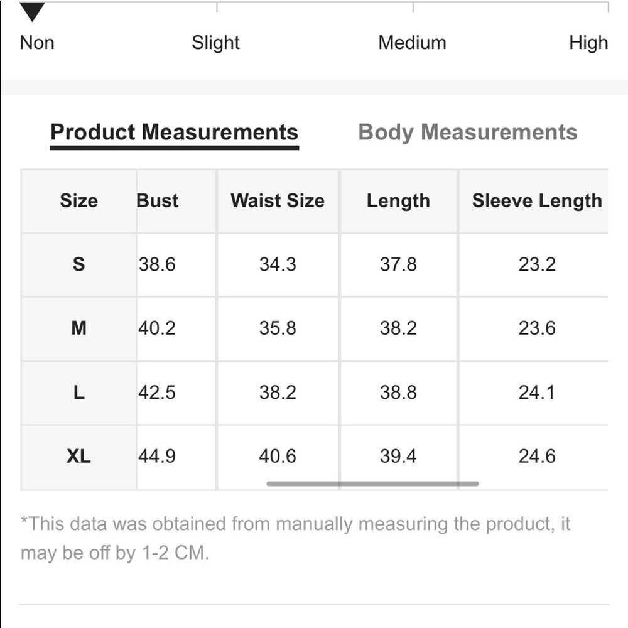Click the Bust column header
The height and width of the screenshot is (628, 628).
pos(158,201)
